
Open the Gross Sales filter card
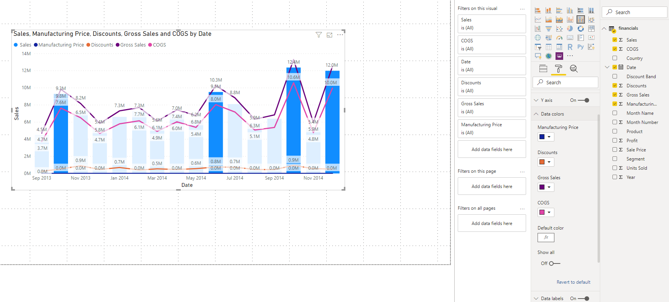pyautogui.click(x=492, y=108)
